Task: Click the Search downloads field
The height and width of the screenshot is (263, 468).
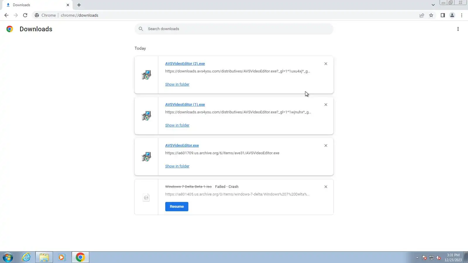Action: (234, 29)
